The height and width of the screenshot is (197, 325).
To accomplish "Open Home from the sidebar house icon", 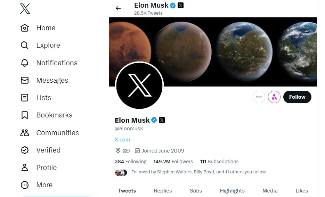I will (x=25, y=28).
